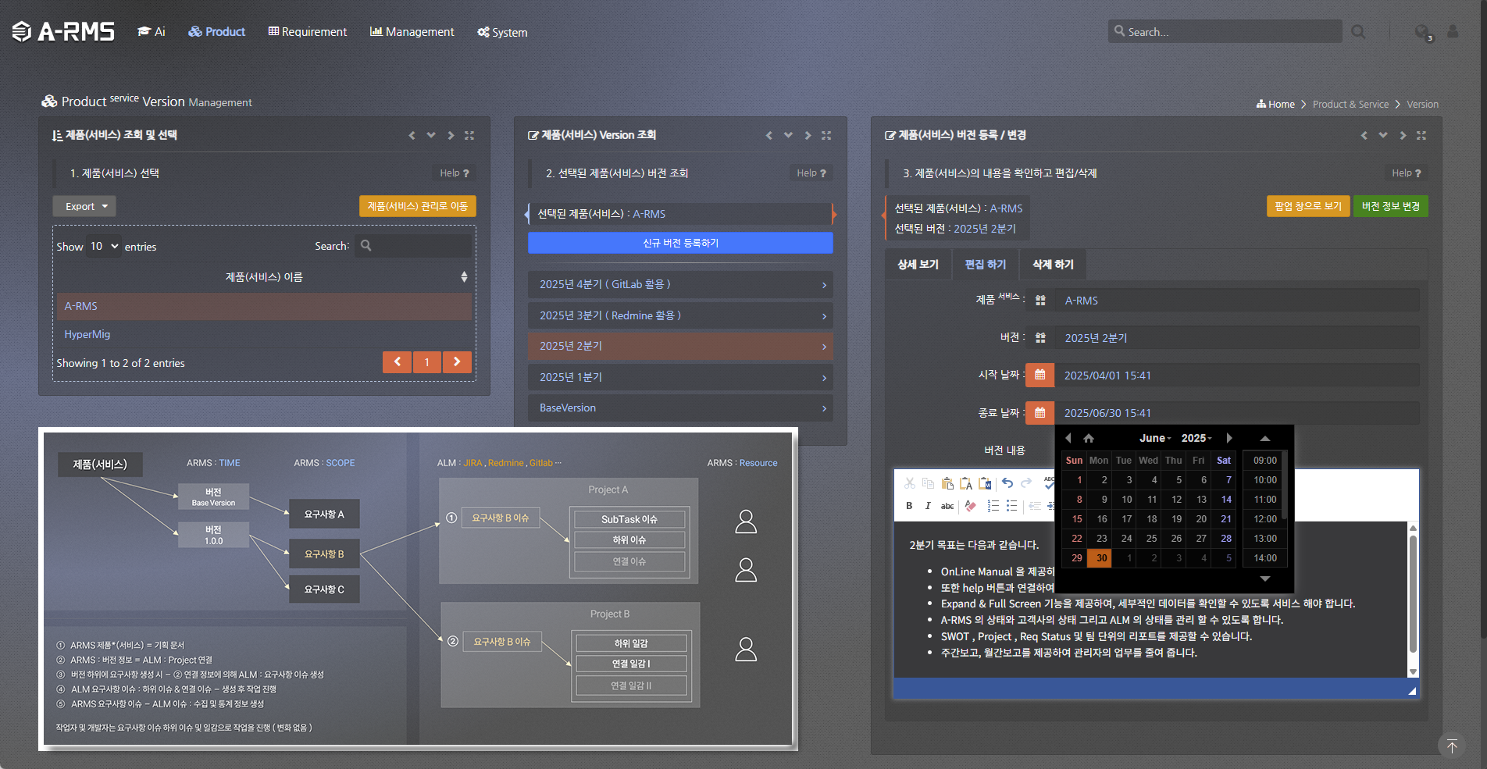Viewport: 1487px width, 769px height.
Task: Select 12:00 in the time list
Action: point(1264,519)
